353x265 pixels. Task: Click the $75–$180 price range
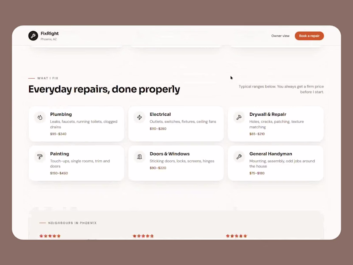pos(257,173)
